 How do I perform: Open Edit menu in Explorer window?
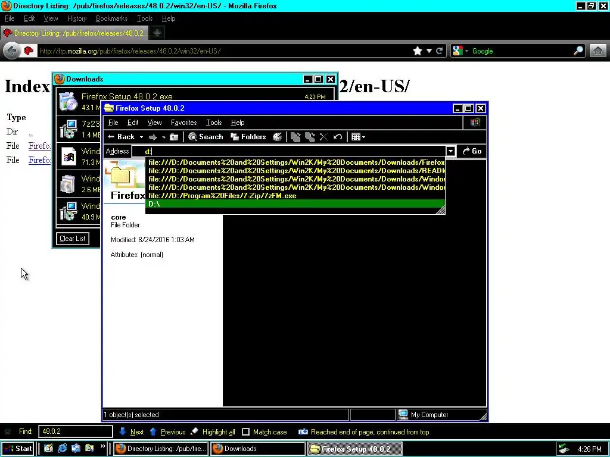(133, 123)
